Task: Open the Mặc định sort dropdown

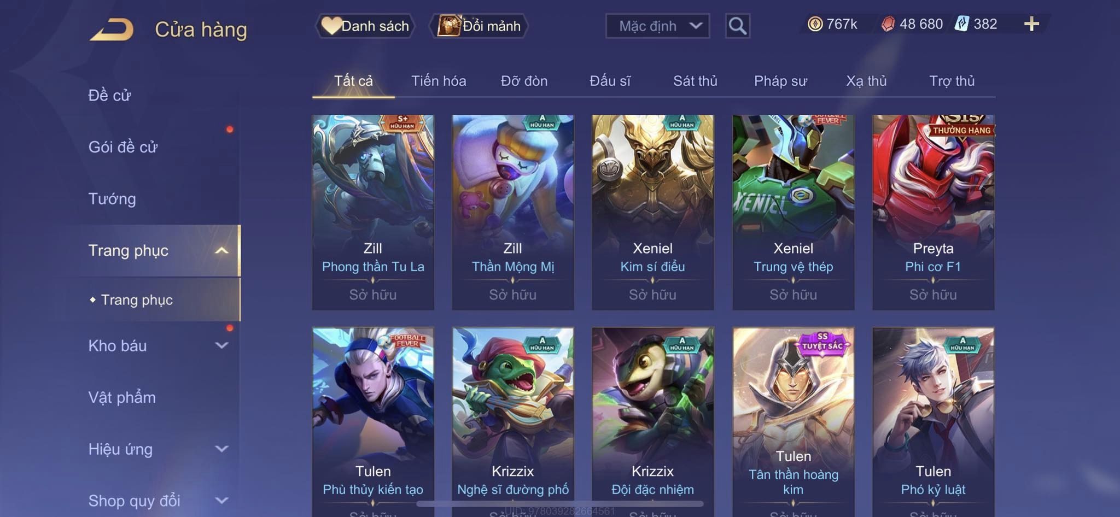Action: [657, 26]
